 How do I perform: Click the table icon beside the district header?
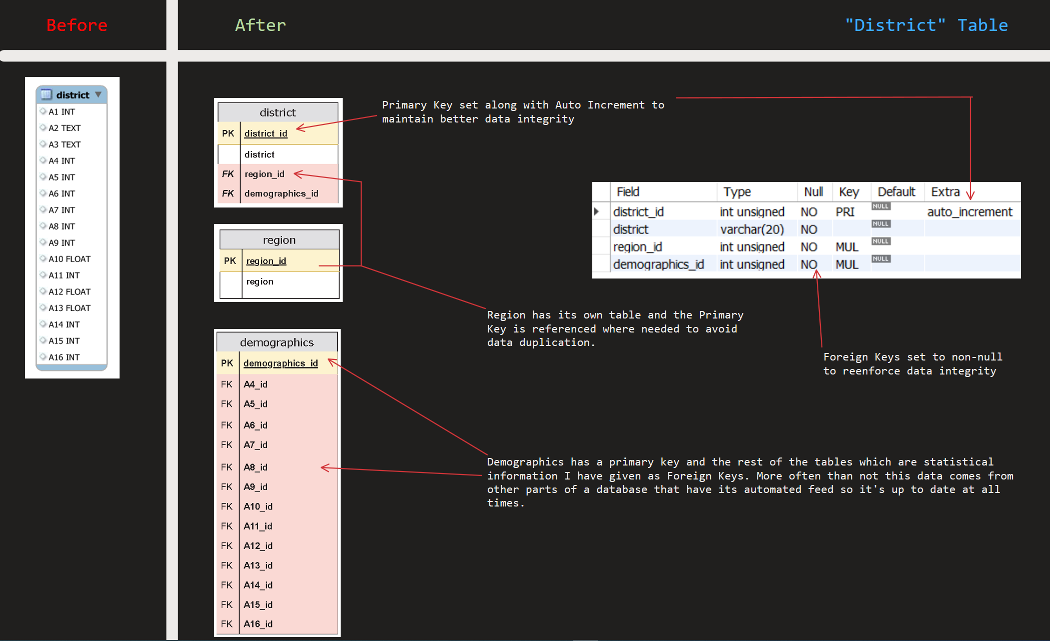tap(47, 94)
